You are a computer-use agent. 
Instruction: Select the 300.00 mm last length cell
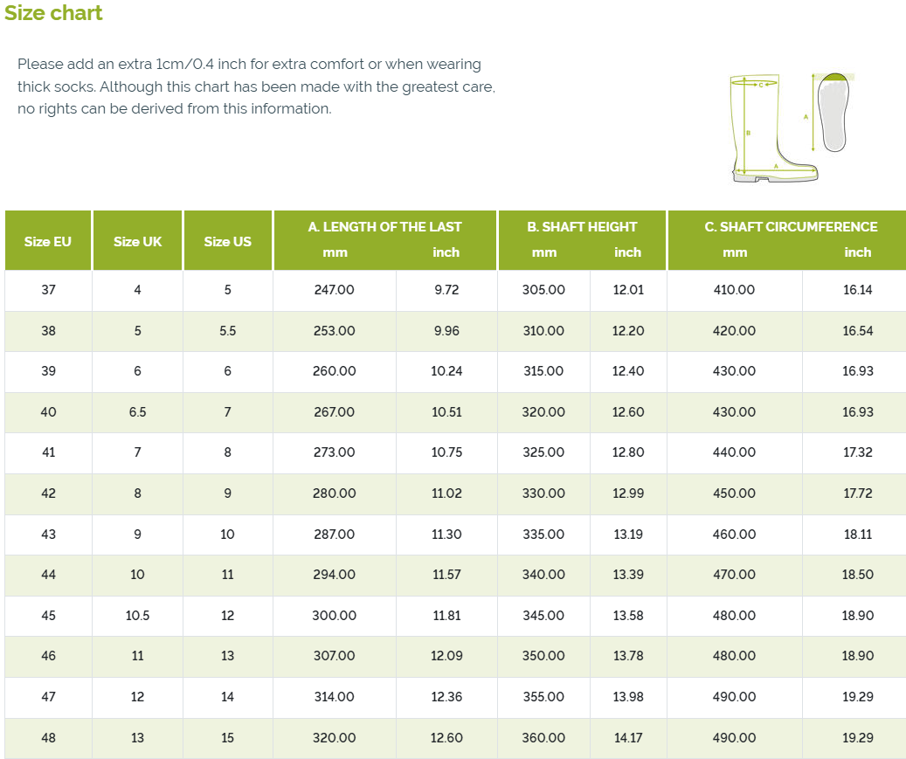click(x=335, y=616)
